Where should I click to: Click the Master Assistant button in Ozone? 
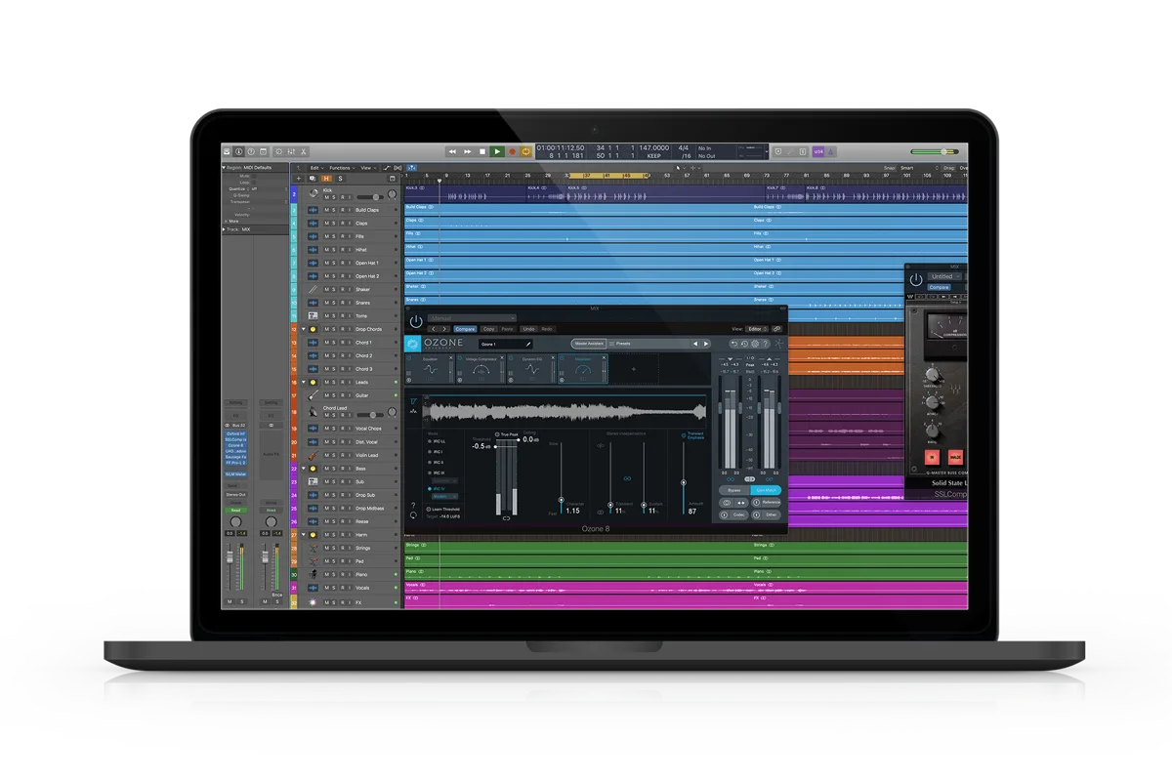tap(589, 344)
